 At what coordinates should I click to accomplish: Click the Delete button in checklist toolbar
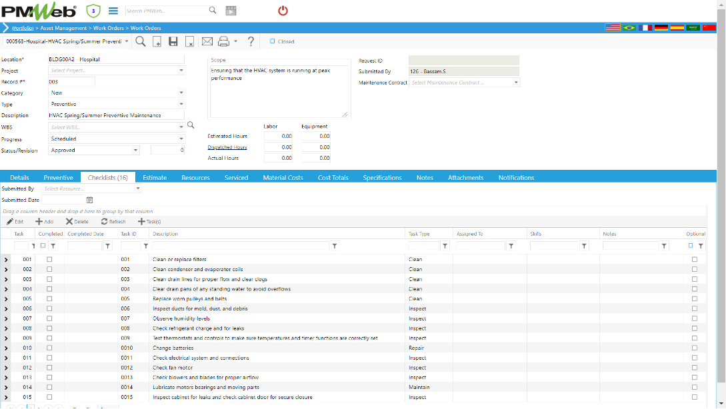[77, 222]
